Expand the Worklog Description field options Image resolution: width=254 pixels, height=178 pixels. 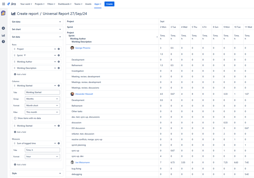(x=55, y=68)
